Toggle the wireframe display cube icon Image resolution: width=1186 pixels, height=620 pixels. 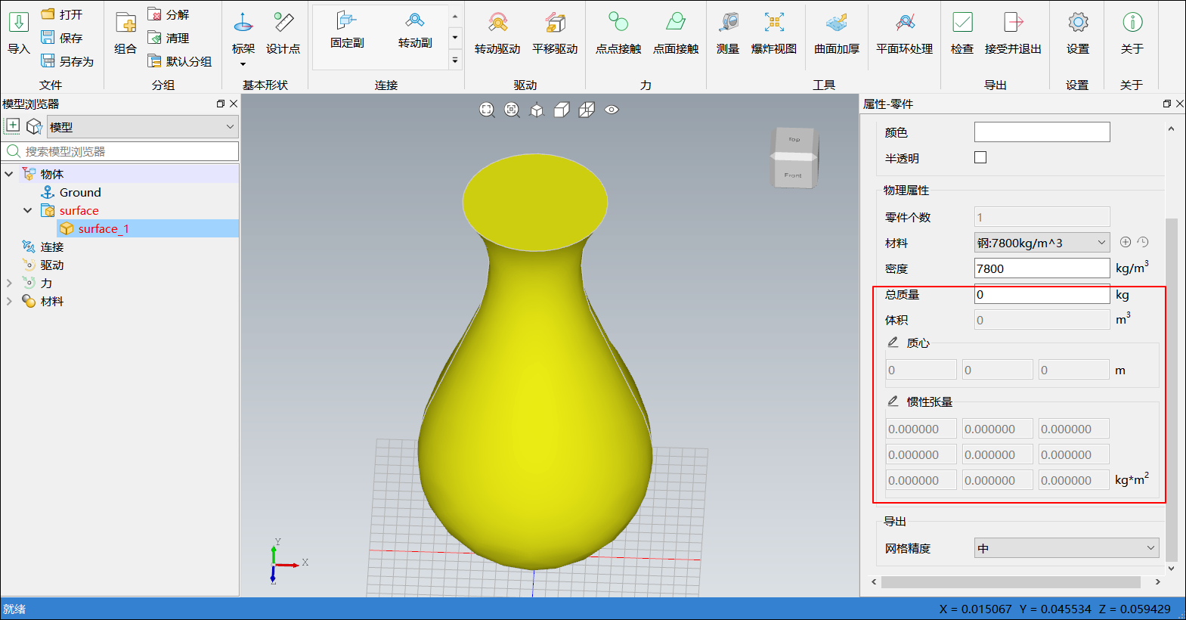(x=587, y=110)
